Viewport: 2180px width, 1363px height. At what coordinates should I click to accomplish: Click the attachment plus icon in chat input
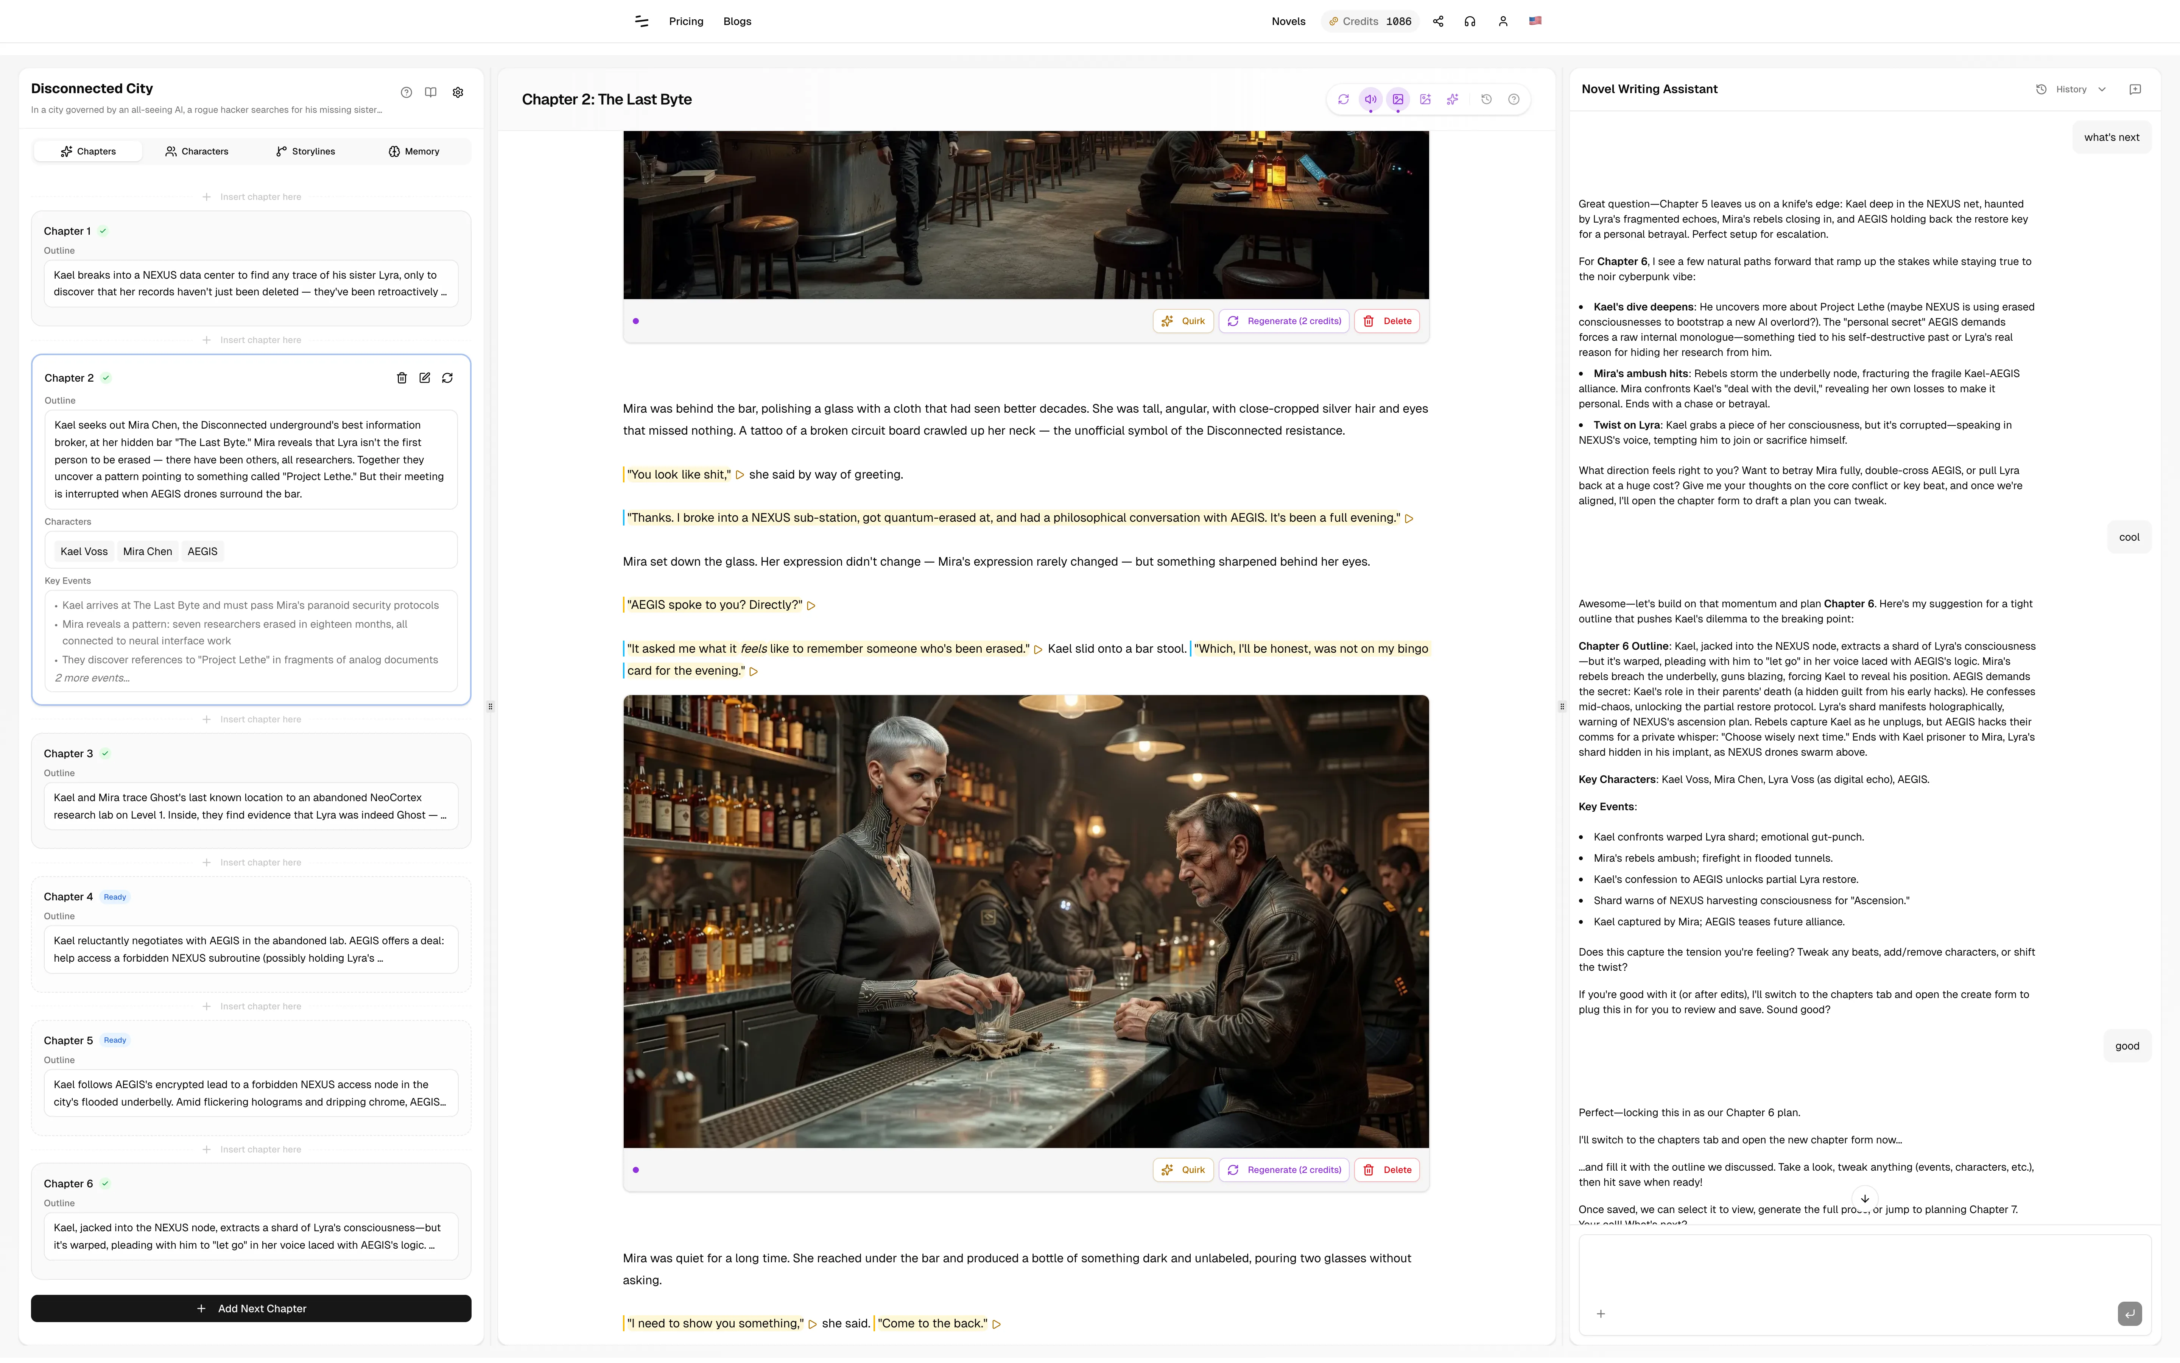click(1601, 1313)
